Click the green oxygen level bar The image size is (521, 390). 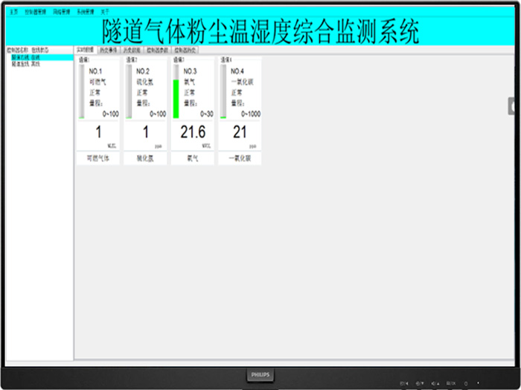pyautogui.click(x=176, y=99)
